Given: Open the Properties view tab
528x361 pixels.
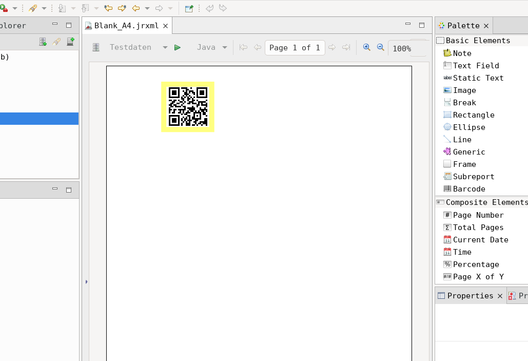Looking at the screenshot, I should point(470,296).
